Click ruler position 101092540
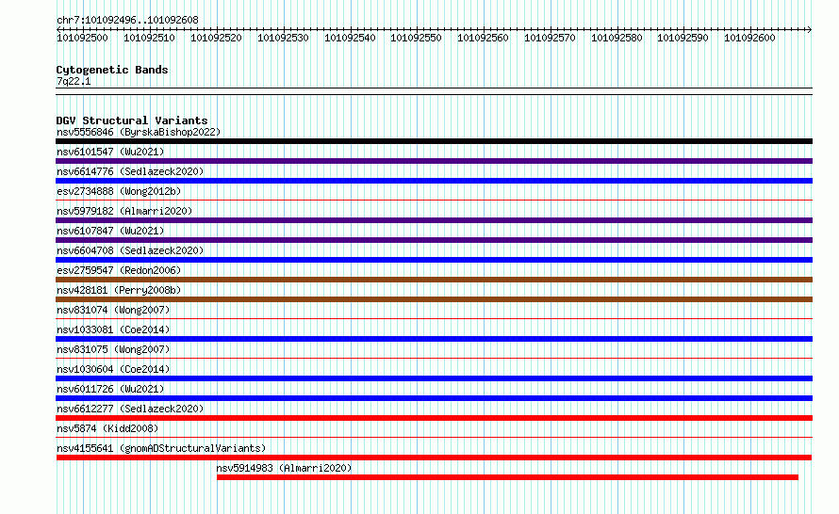The height and width of the screenshot is (514, 839). coord(350,38)
